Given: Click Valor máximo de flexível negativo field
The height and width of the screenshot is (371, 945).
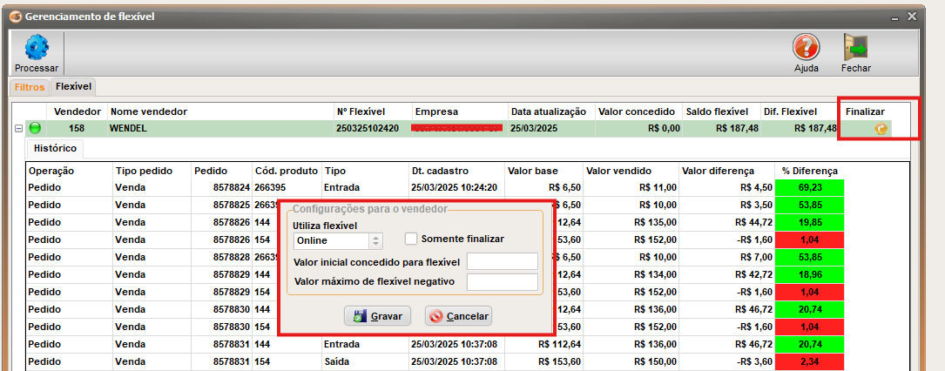Looking at the screenshot, I should (x=502, y=281).
